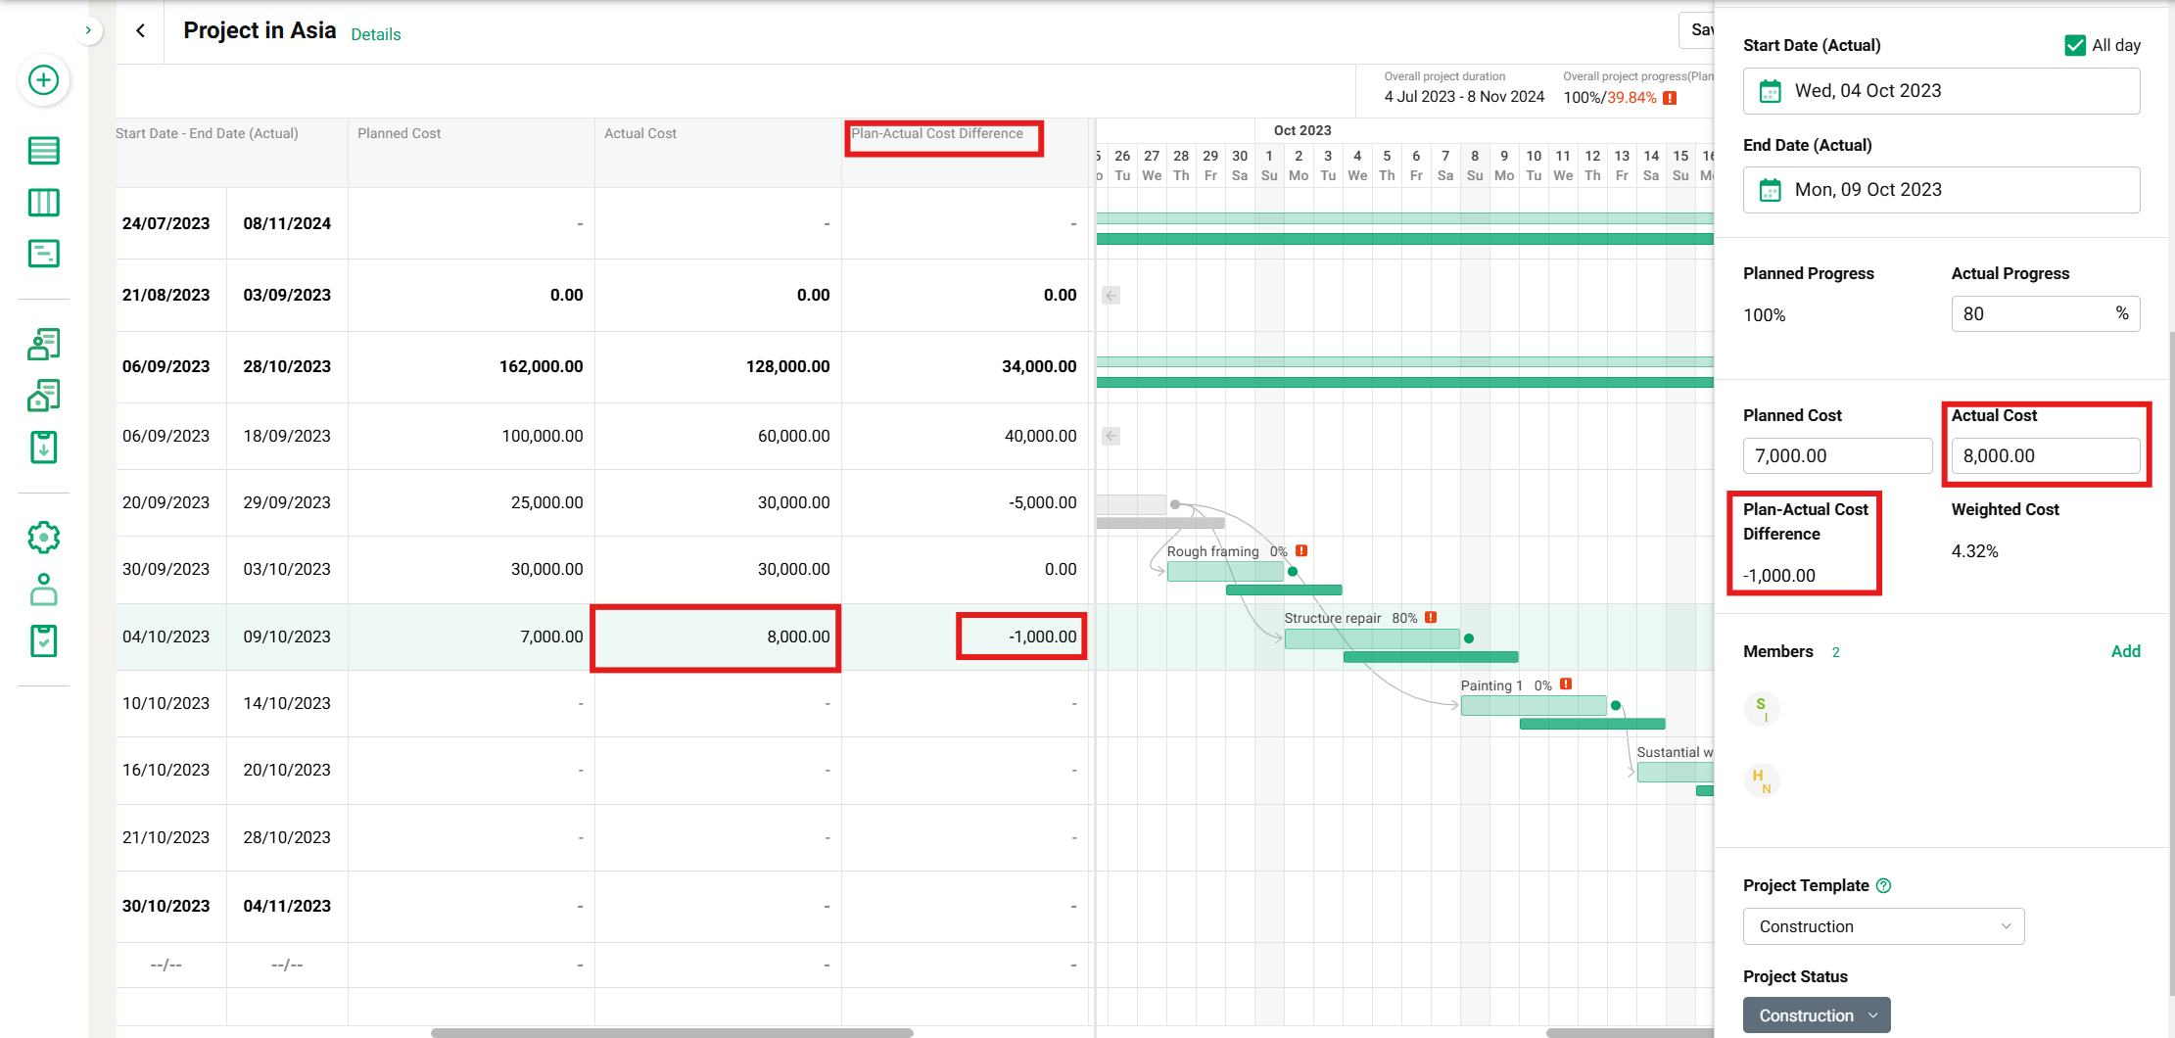The height and width of the screenshot is (1038, 2175).
Task: Open the import clipboard icon in sidebar
Action: click(44, 447)
